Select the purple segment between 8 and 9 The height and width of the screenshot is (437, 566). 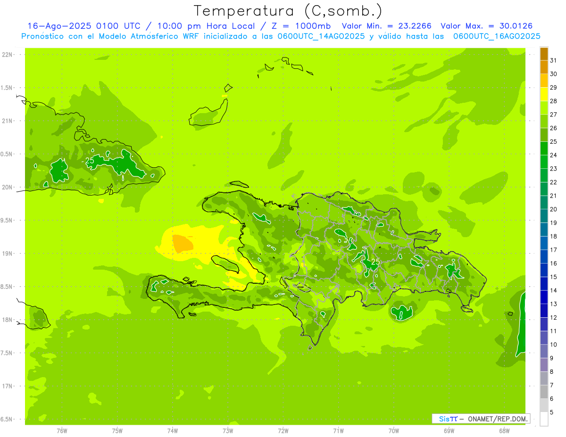click(x=544, y=365)
